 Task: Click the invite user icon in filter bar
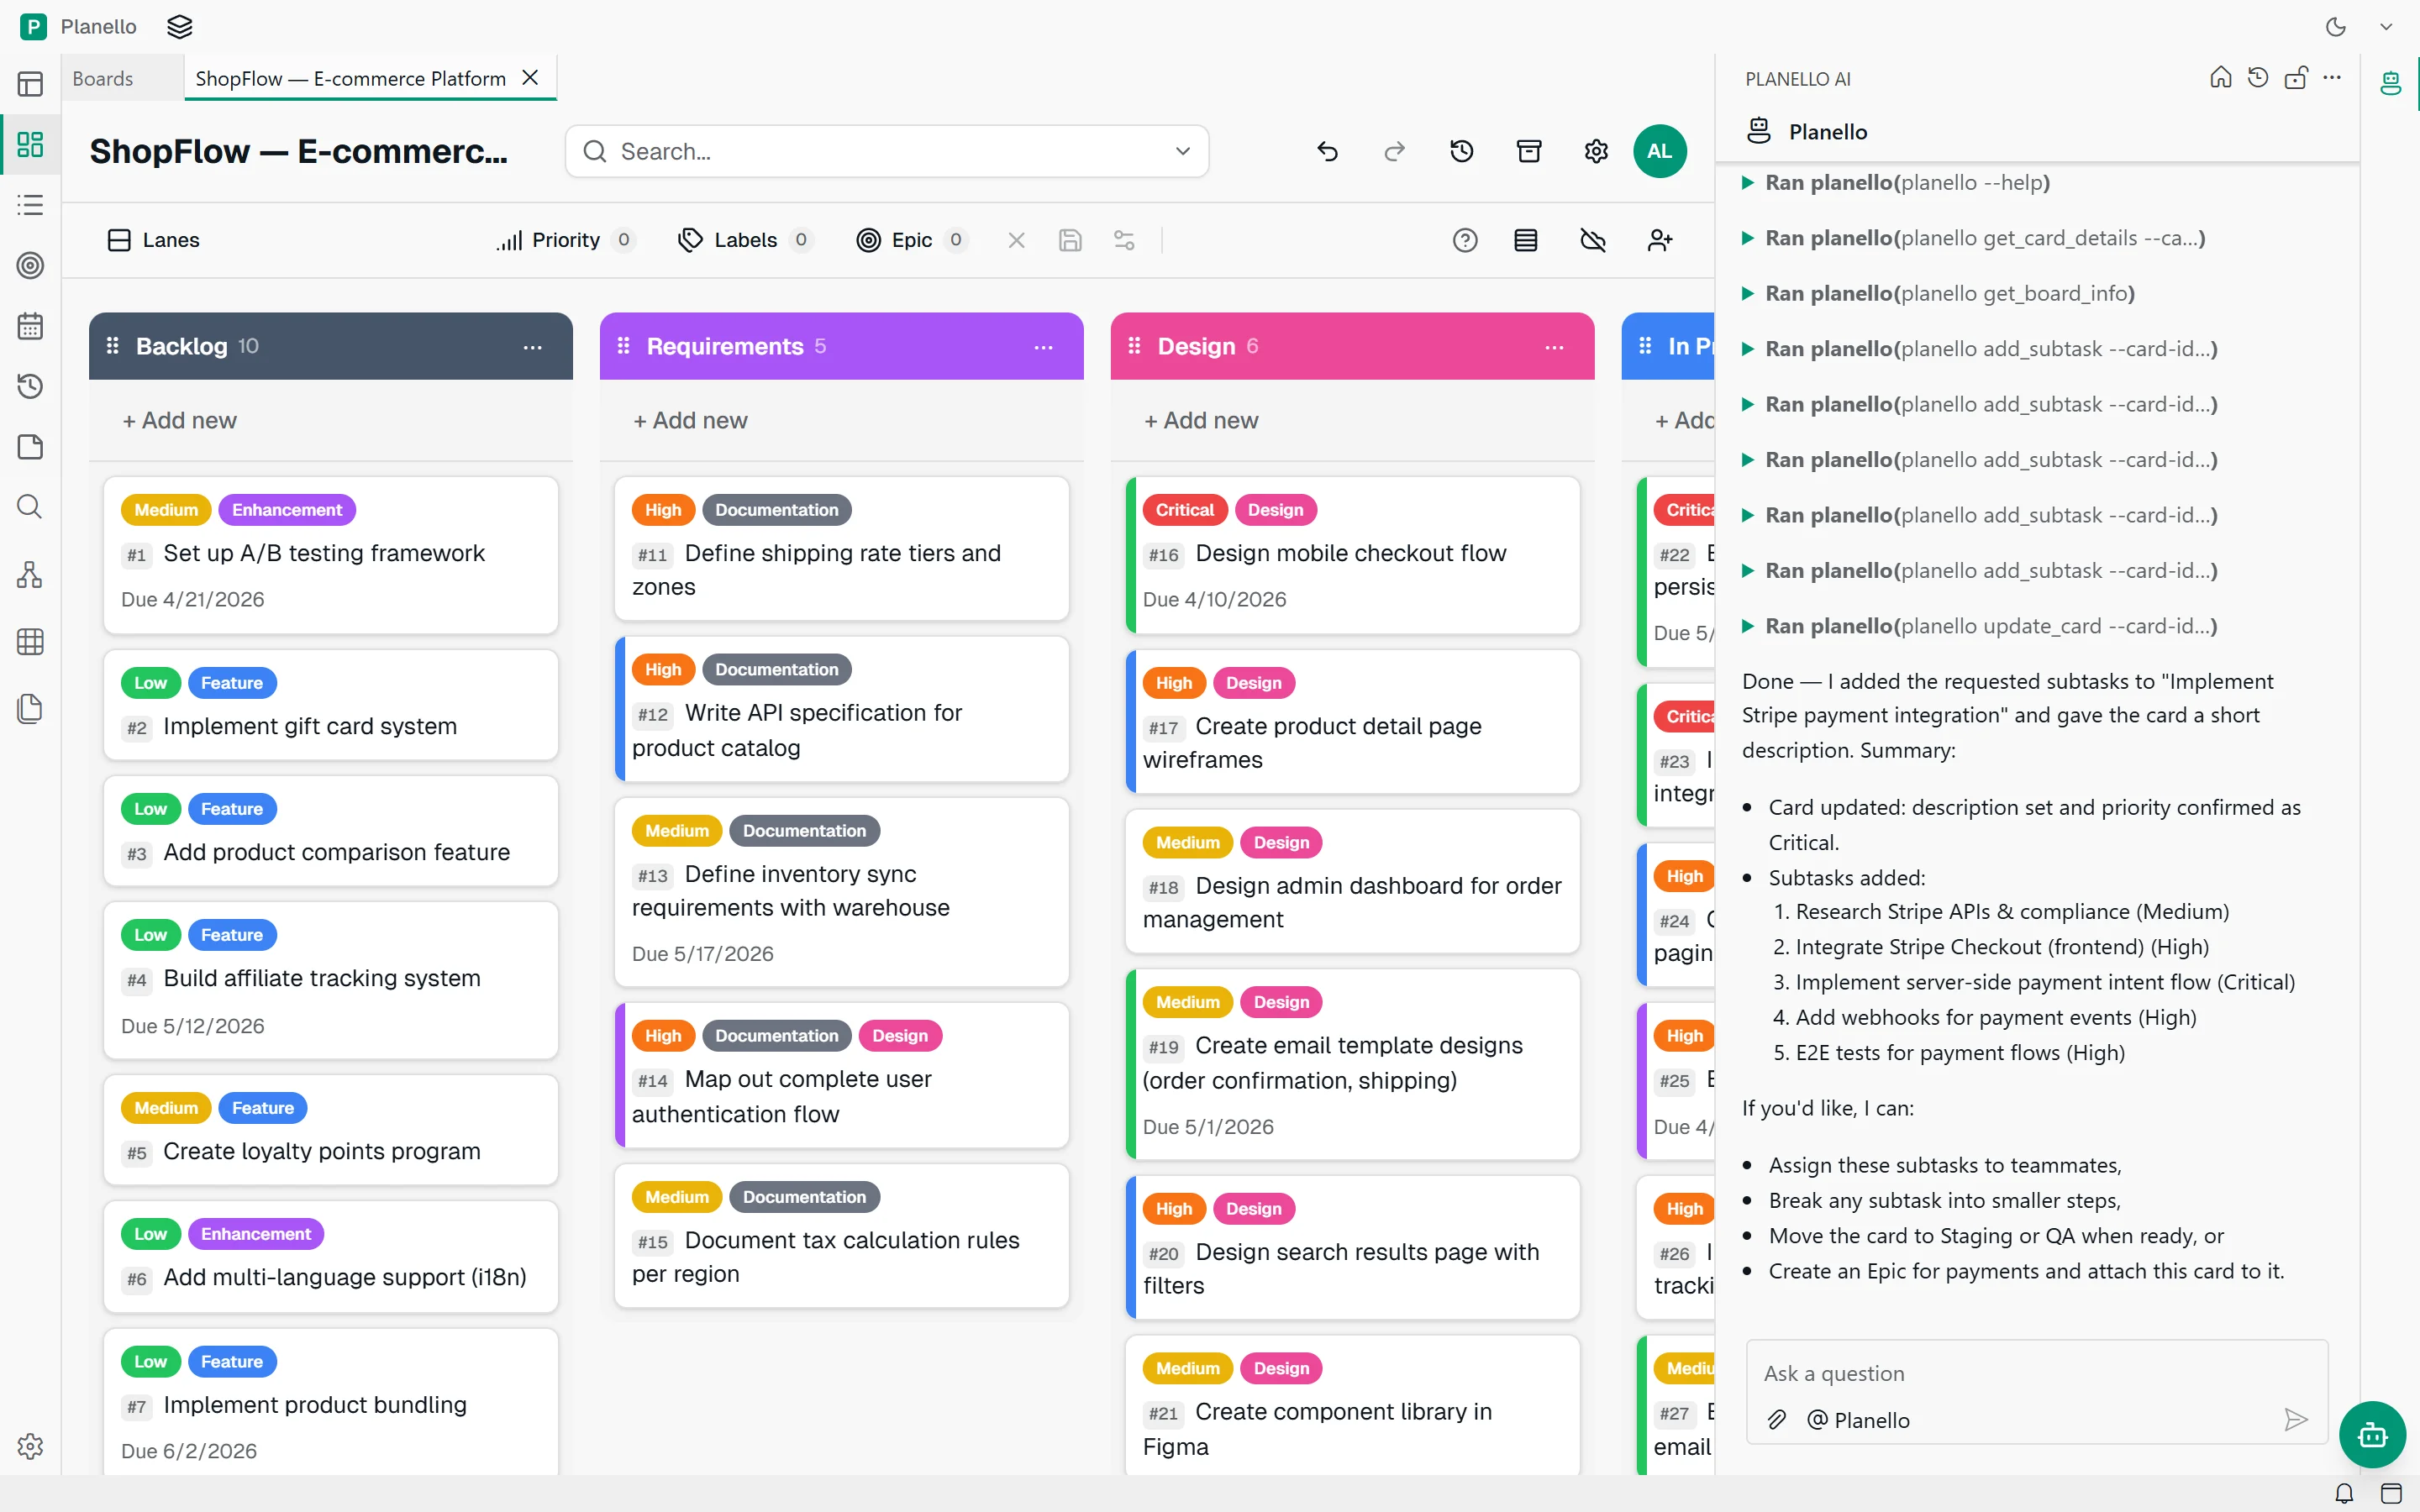coord(1660,240)
